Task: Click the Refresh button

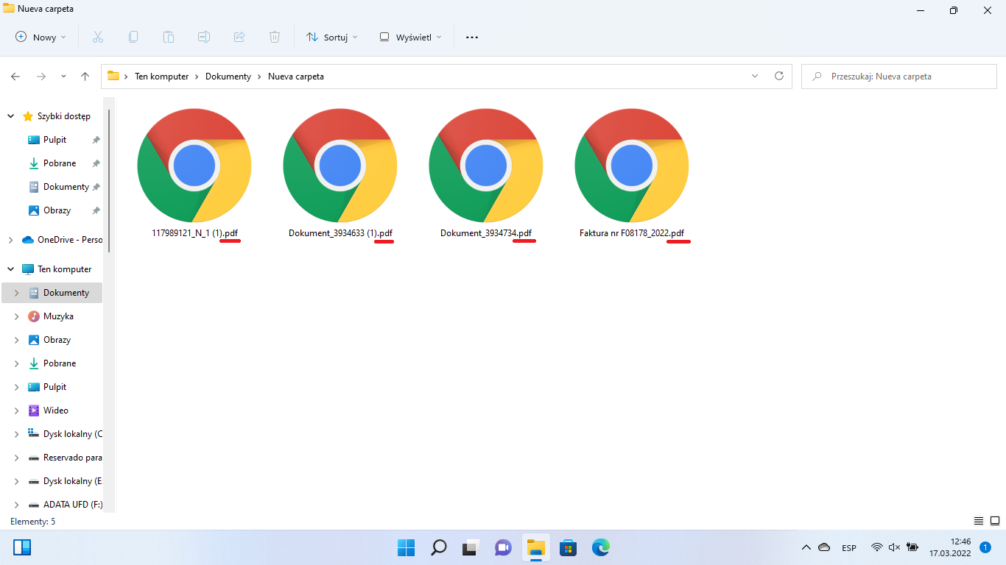Action: coord(779,77)
